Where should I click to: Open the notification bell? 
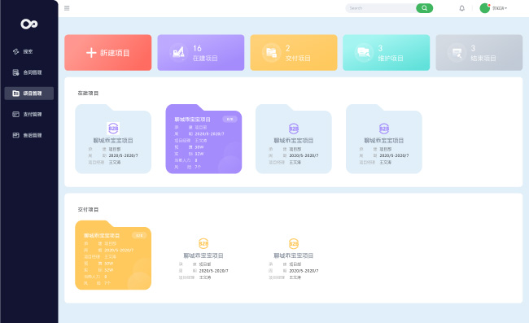pos(462,8)
